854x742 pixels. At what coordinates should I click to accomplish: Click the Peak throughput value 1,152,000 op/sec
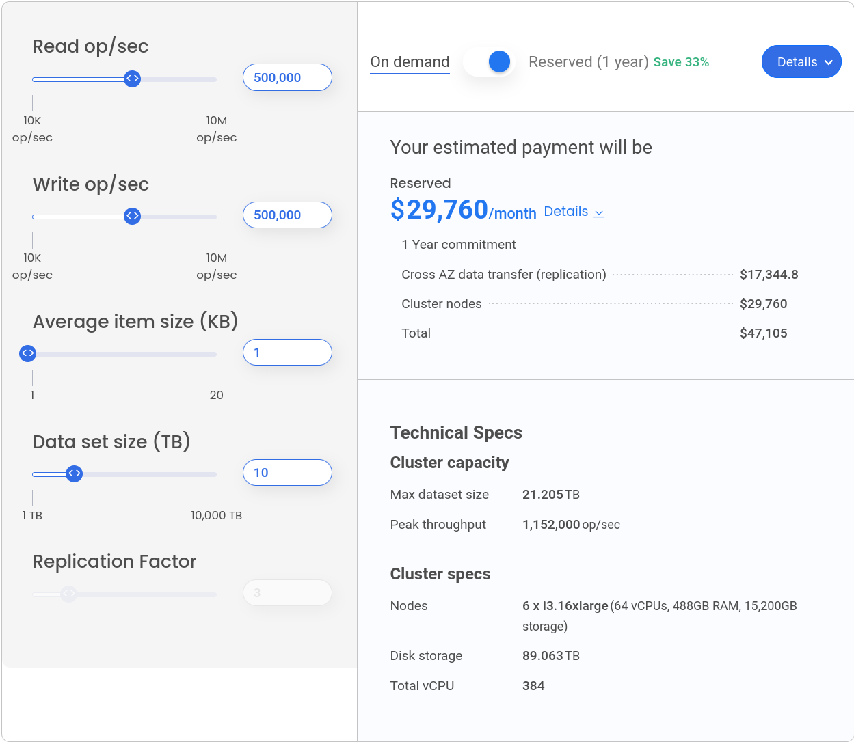point(571,525)
